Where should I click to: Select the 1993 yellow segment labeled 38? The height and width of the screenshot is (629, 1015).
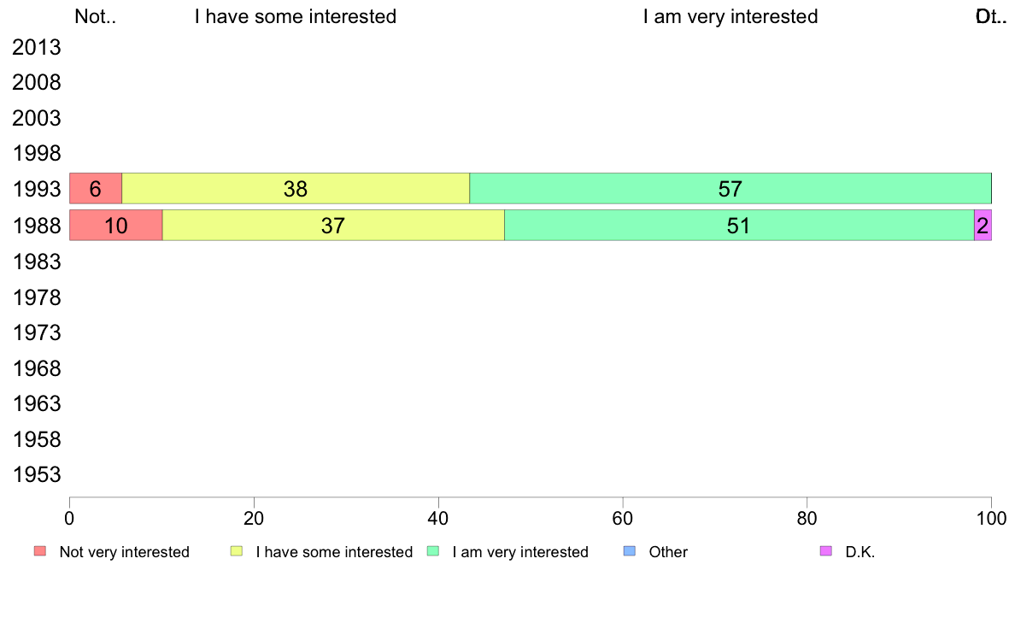296,189
